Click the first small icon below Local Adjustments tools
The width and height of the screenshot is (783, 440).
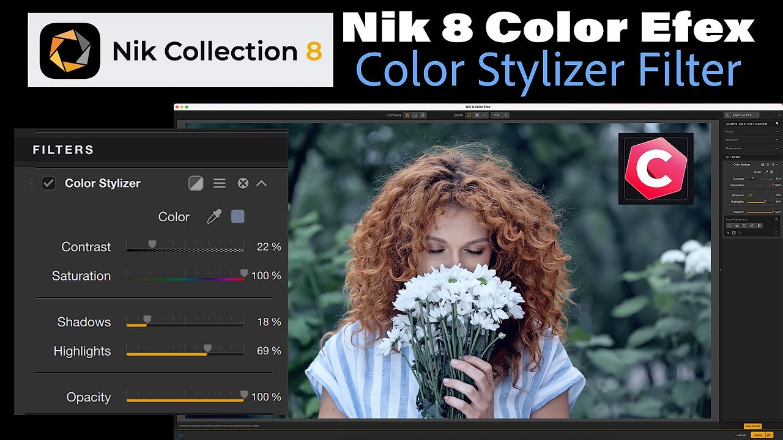click(x=728, y=232)
